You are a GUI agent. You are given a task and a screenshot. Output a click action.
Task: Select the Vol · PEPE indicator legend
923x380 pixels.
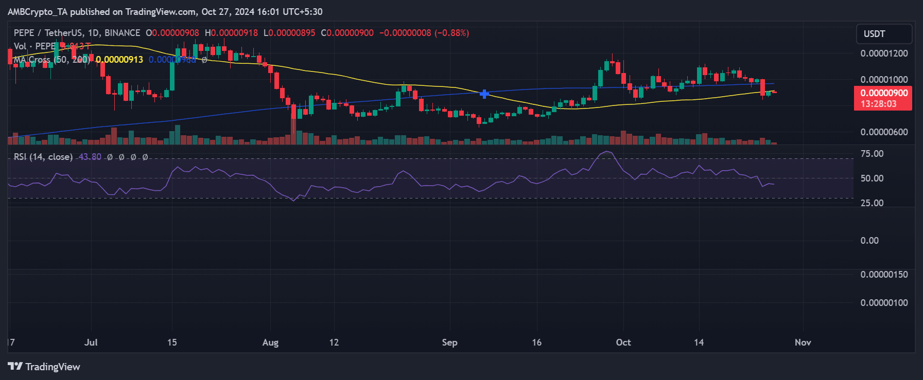pos(34,46)
